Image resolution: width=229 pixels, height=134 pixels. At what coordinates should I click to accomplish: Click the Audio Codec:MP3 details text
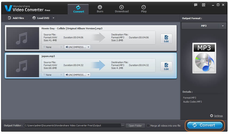192,102
